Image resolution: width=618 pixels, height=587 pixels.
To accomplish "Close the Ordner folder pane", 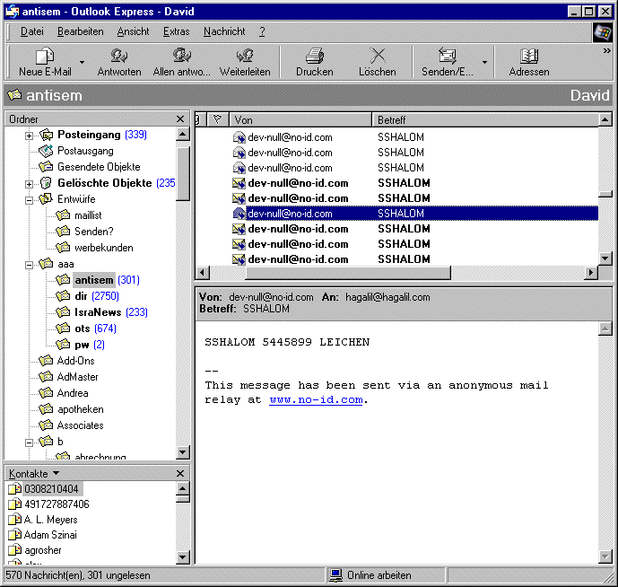I will 180,118.
